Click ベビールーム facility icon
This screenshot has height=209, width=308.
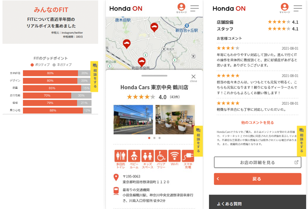point(134,156)
